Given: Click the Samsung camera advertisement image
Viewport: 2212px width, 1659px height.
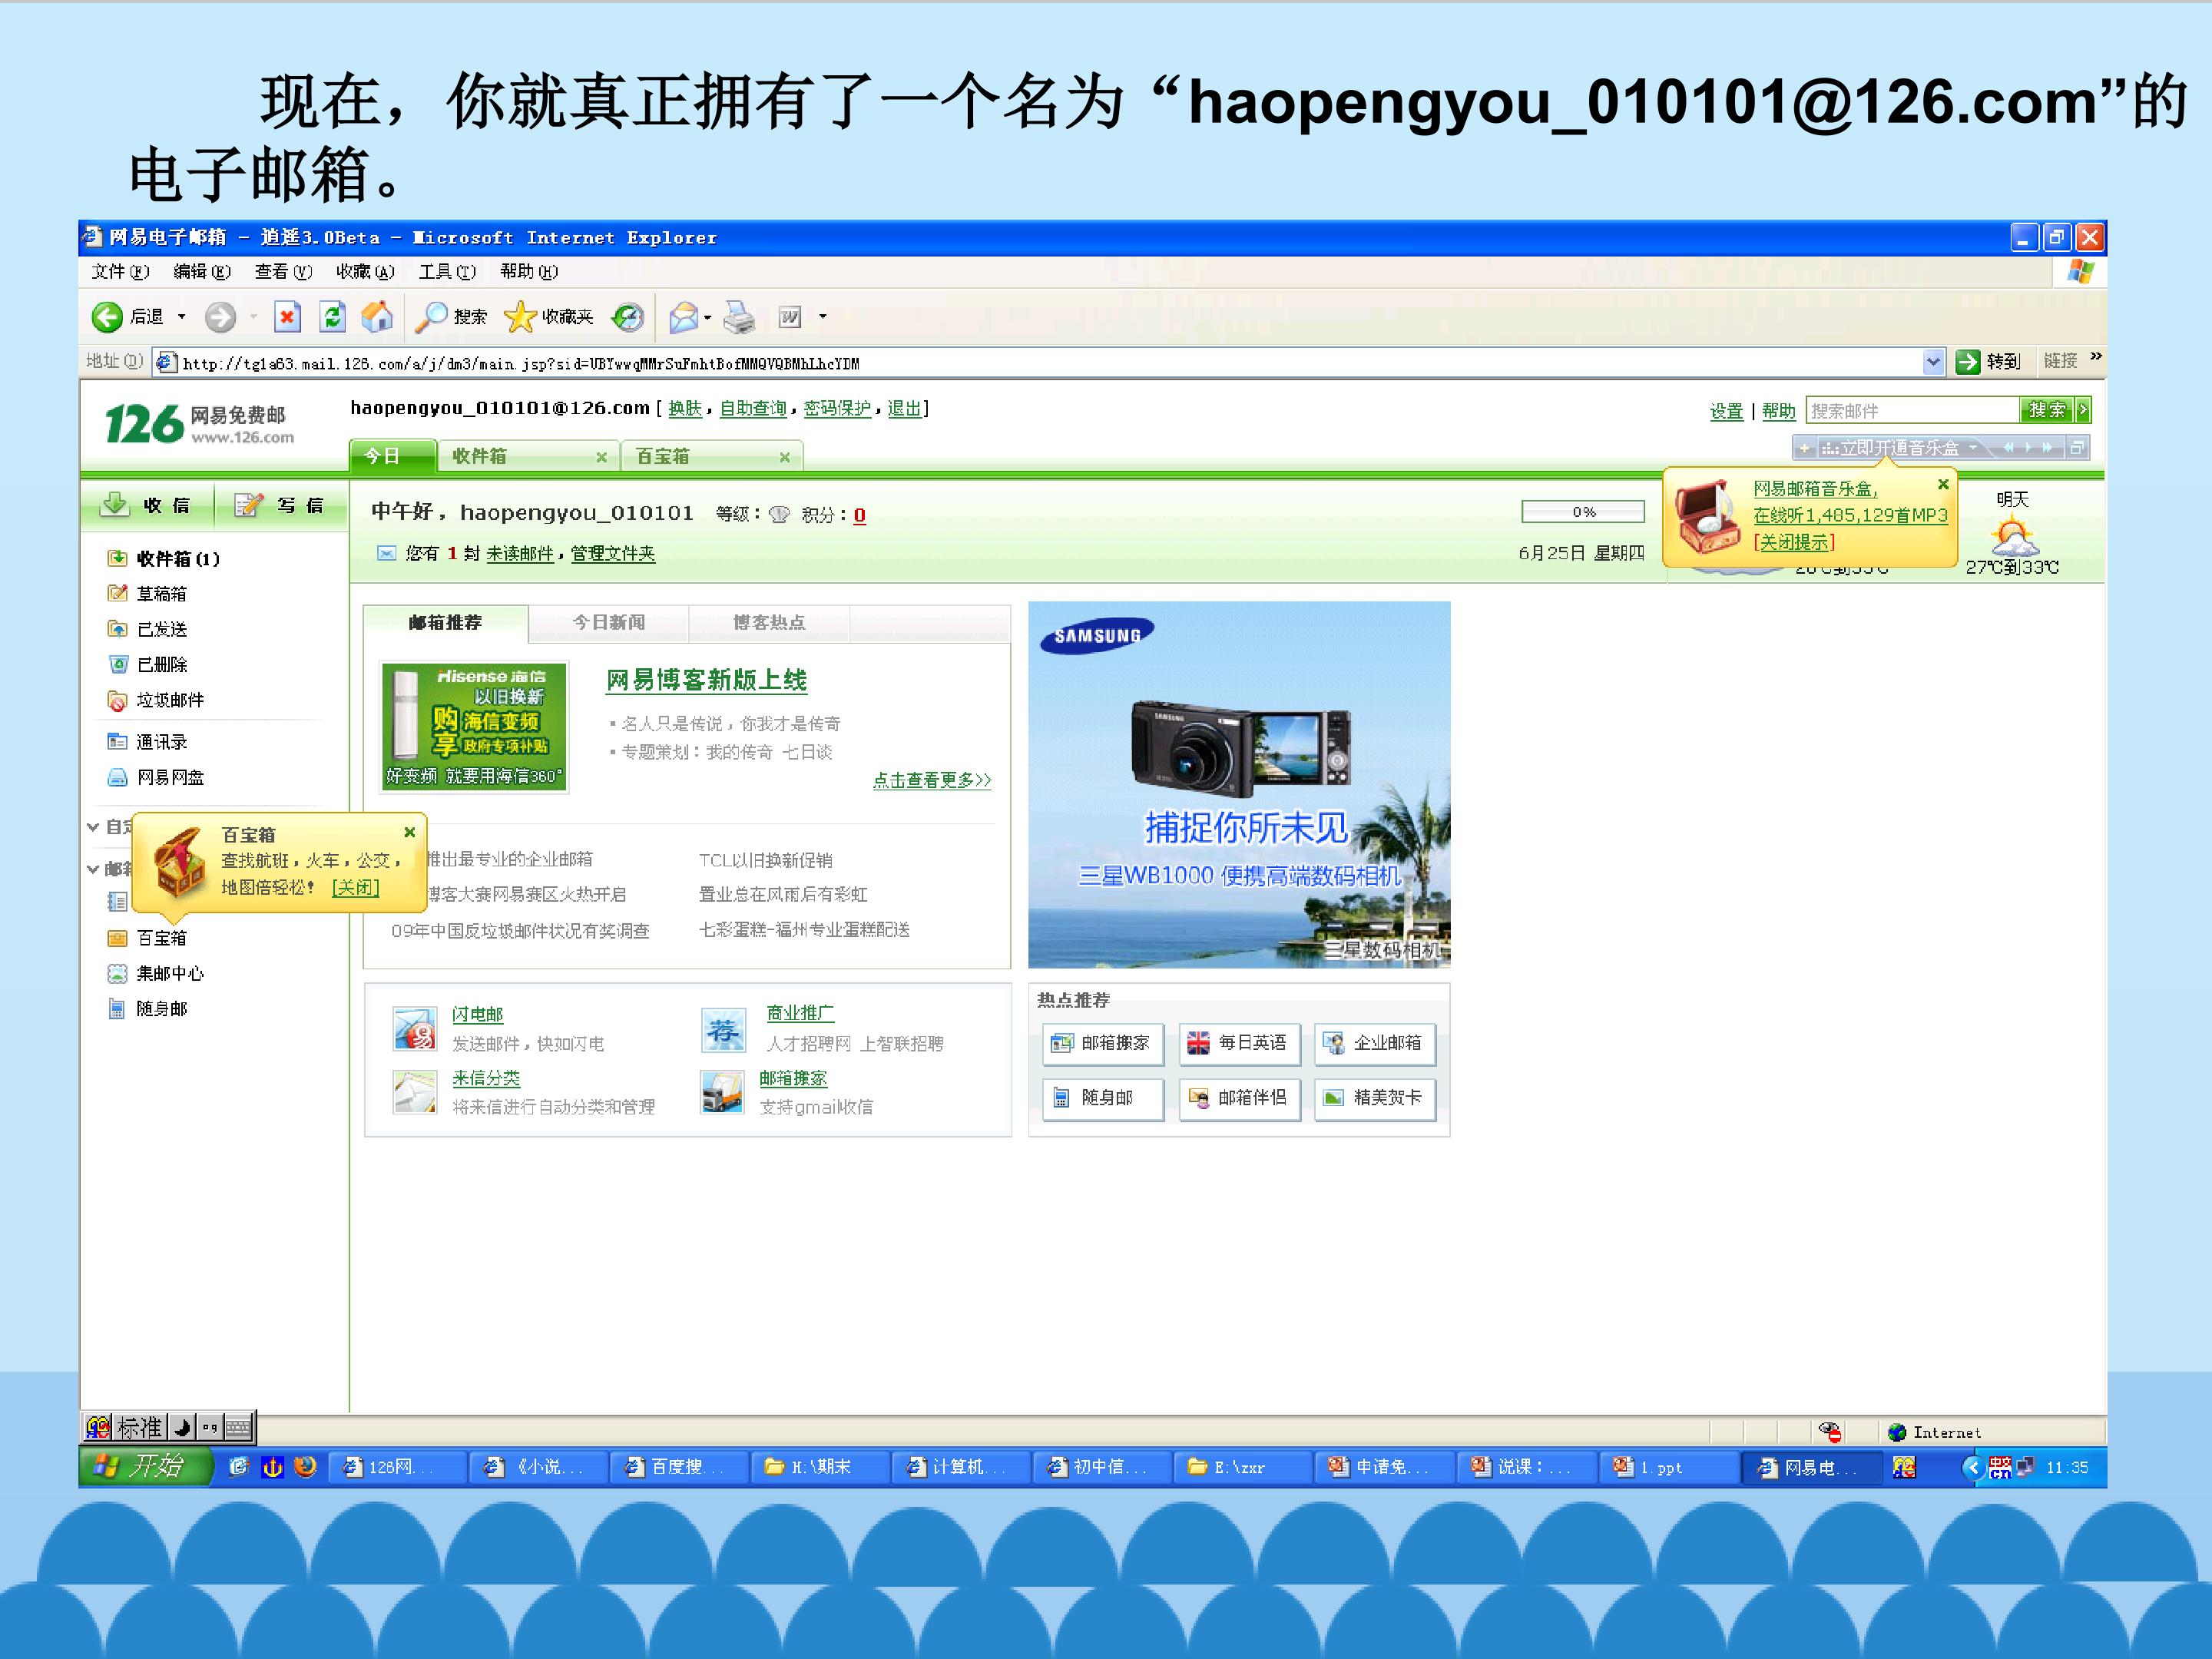Looking at the screenshot, I should point(1239,784).
